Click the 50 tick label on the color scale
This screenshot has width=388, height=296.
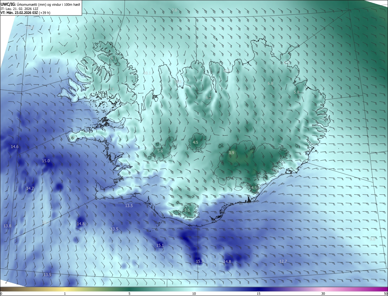click(385, 294)
